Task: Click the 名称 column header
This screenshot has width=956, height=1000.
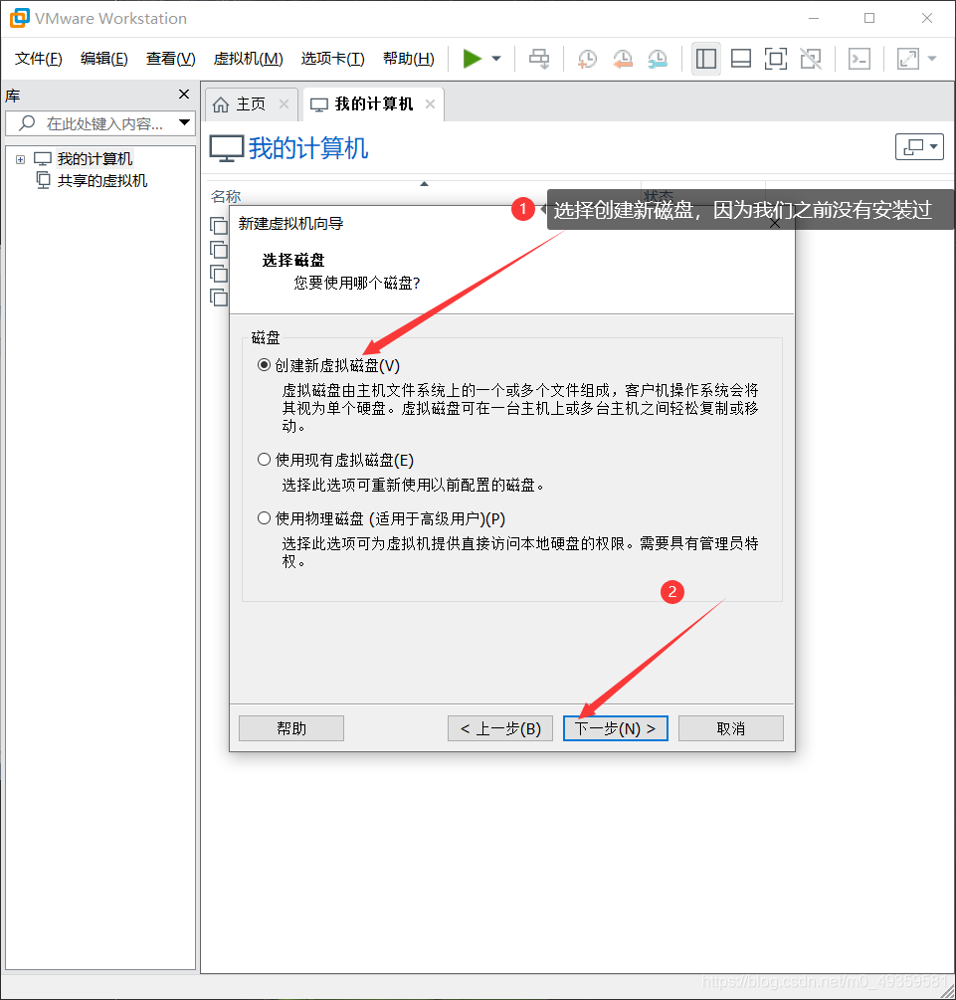Action: pos(226,196)
